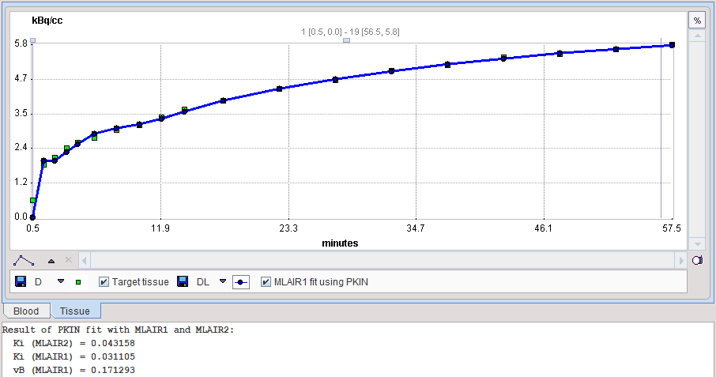Click the vB (MLAIR1) = 0.171293 line
Viewport: 716px width, 377px height.
[74, 370]
